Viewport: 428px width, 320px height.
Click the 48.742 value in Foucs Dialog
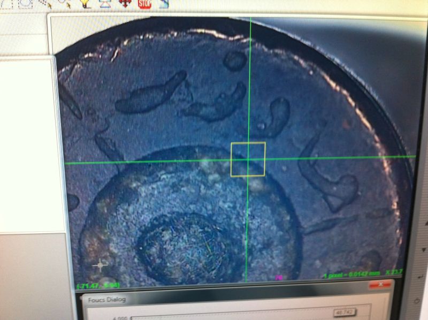(345, 312)
